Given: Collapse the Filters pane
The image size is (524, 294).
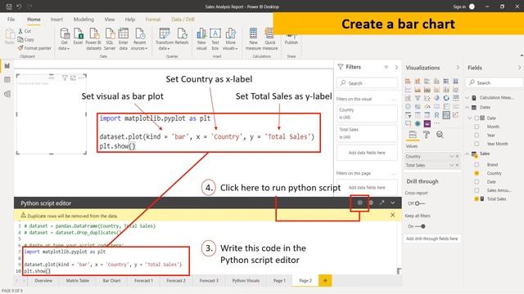Looking at the screenshot, I should 396,67.
